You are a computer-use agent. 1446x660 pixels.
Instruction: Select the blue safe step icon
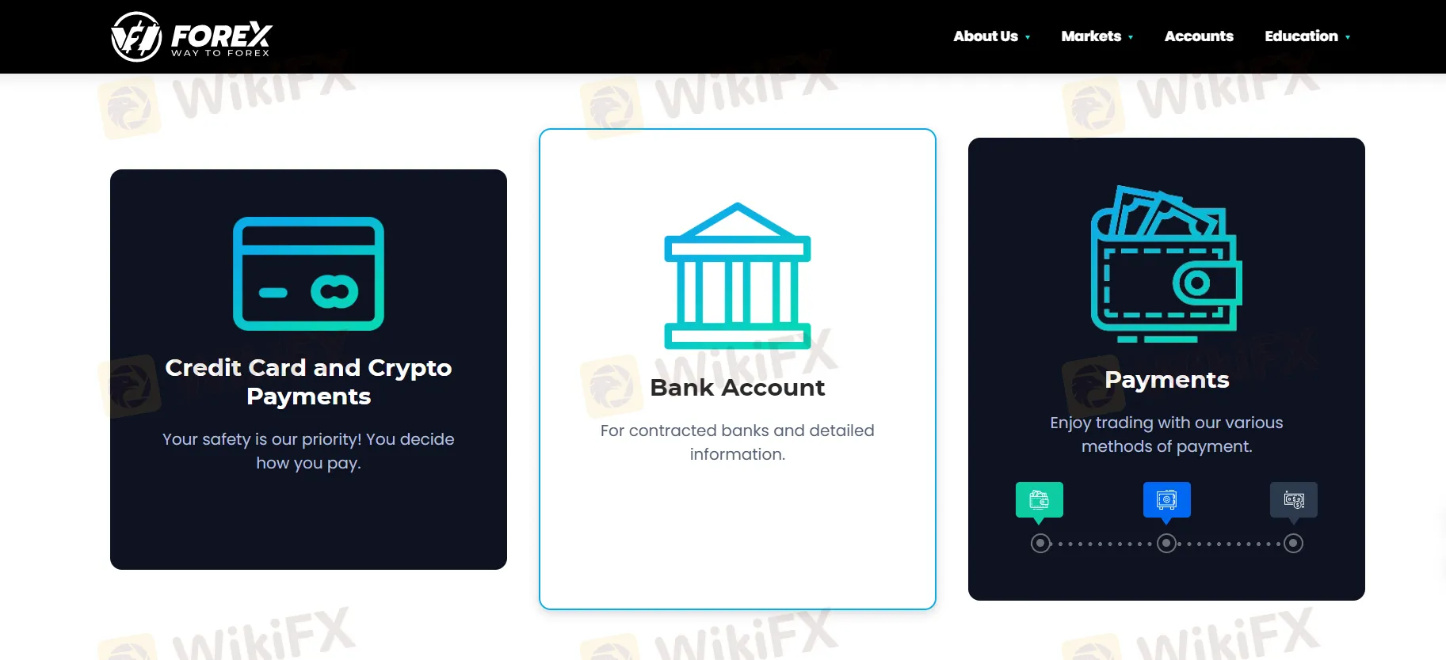tap(1166, 500)
